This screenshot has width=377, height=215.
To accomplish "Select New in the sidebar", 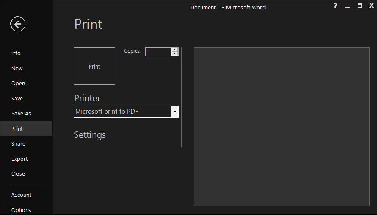I will pyautogui.click(x=17, y=69).
